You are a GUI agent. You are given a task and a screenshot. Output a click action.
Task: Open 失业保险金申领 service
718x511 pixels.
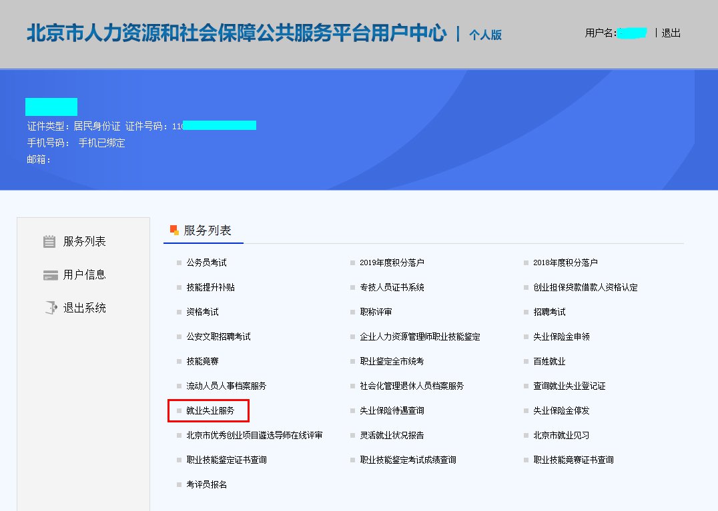click(561, 337)
